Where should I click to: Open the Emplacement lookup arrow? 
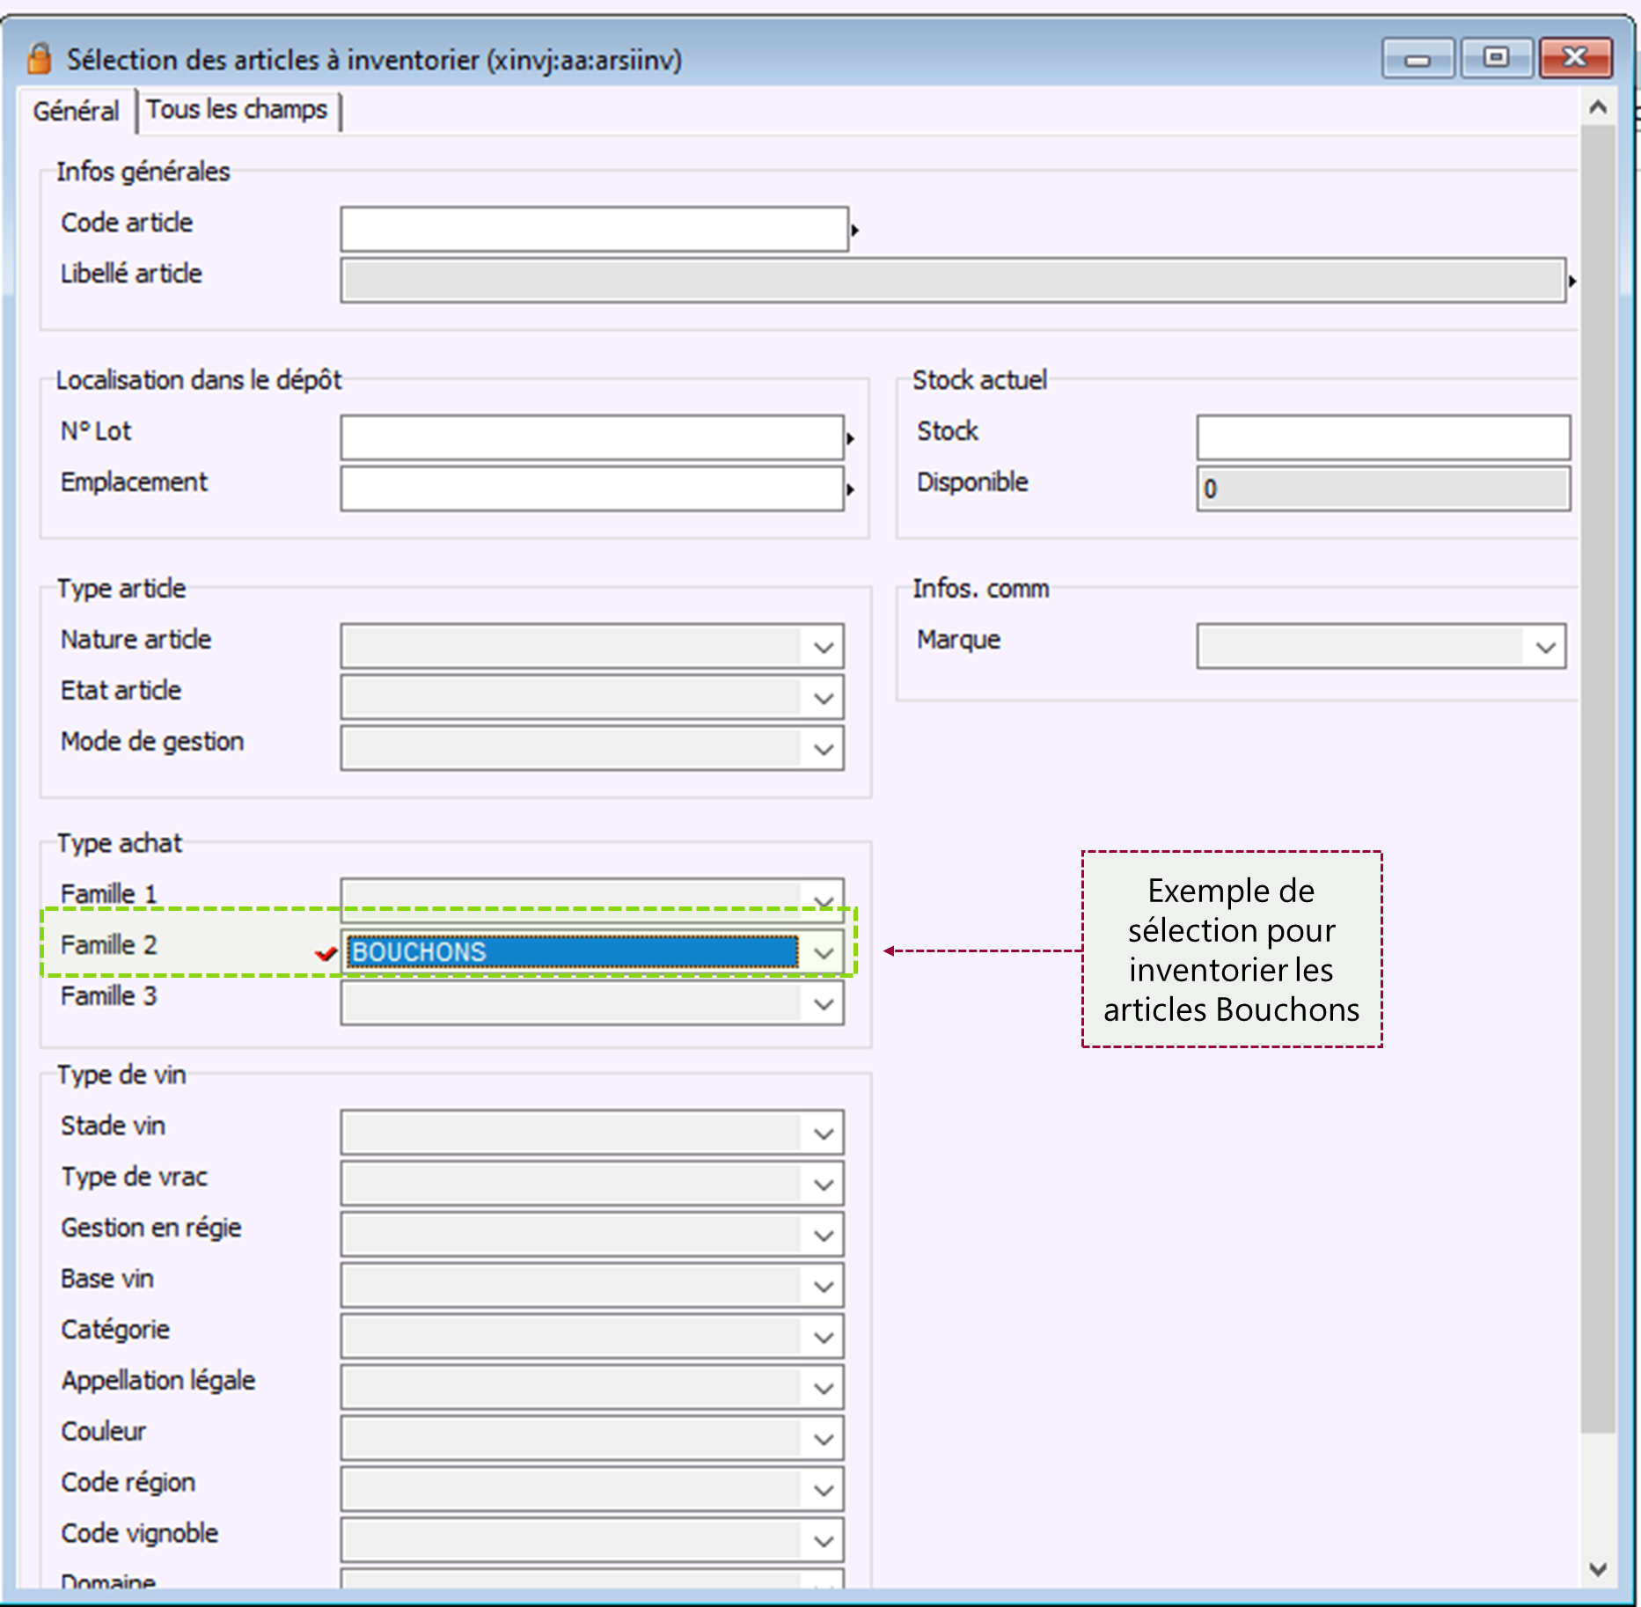[850, 489]
